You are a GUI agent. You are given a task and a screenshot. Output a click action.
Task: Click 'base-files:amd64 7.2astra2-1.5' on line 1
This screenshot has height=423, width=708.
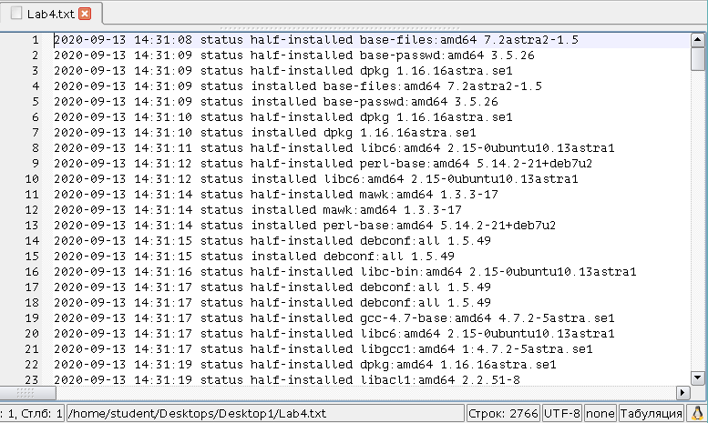(468, 40)
